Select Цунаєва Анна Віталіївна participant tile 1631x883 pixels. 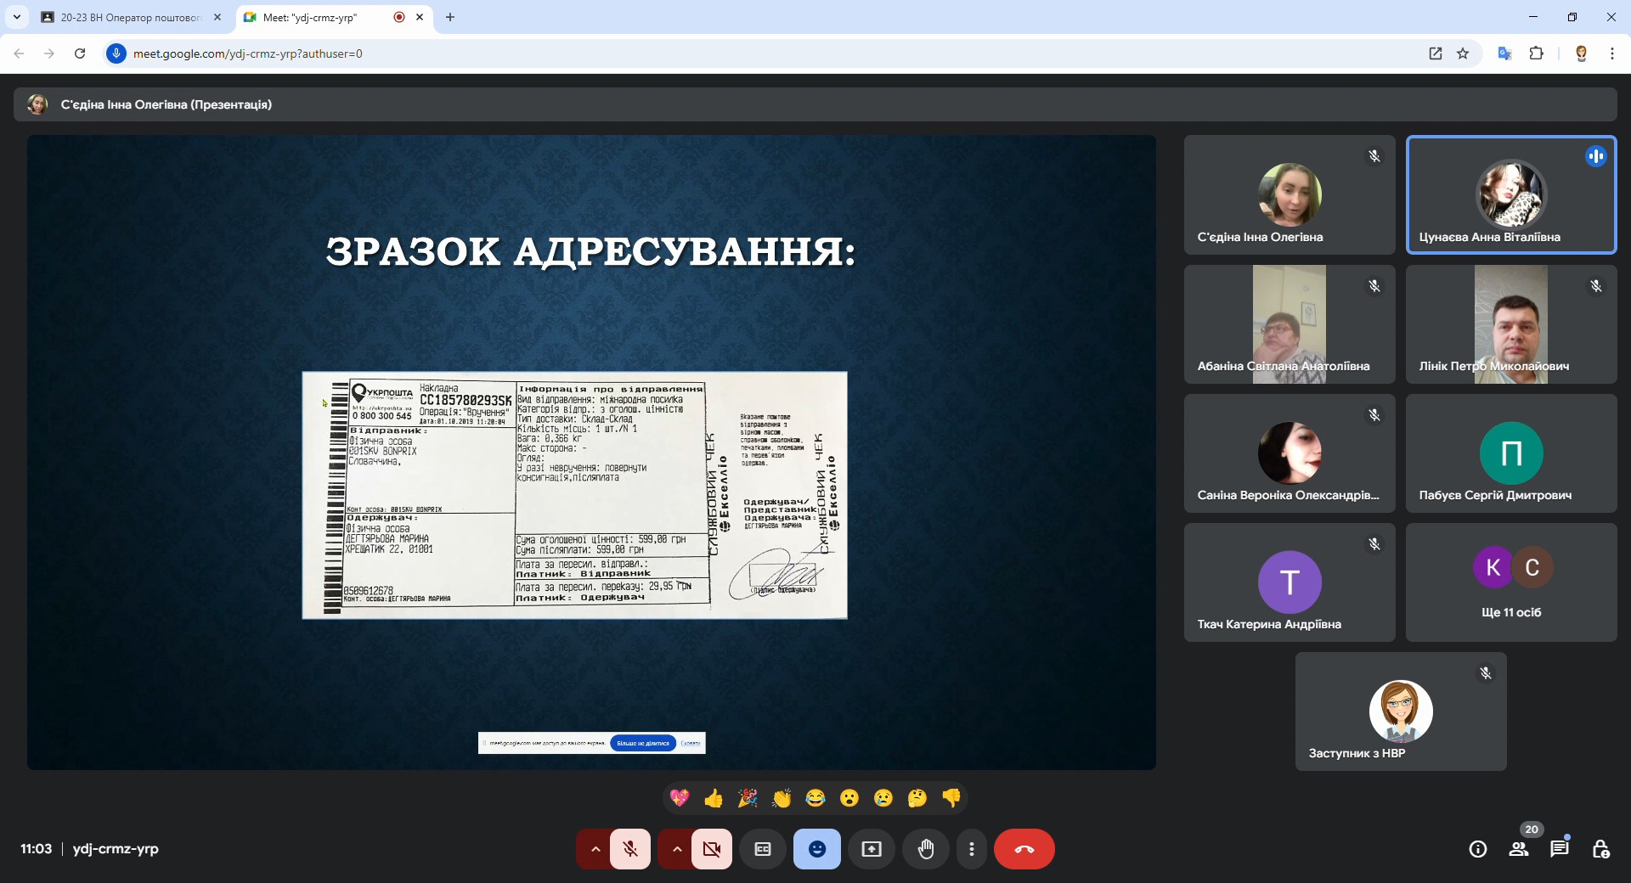pyautogui.click(x=1511, y=194)
